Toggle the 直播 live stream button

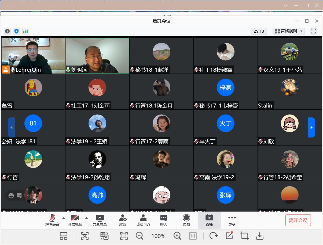click(x=209, y=220)
